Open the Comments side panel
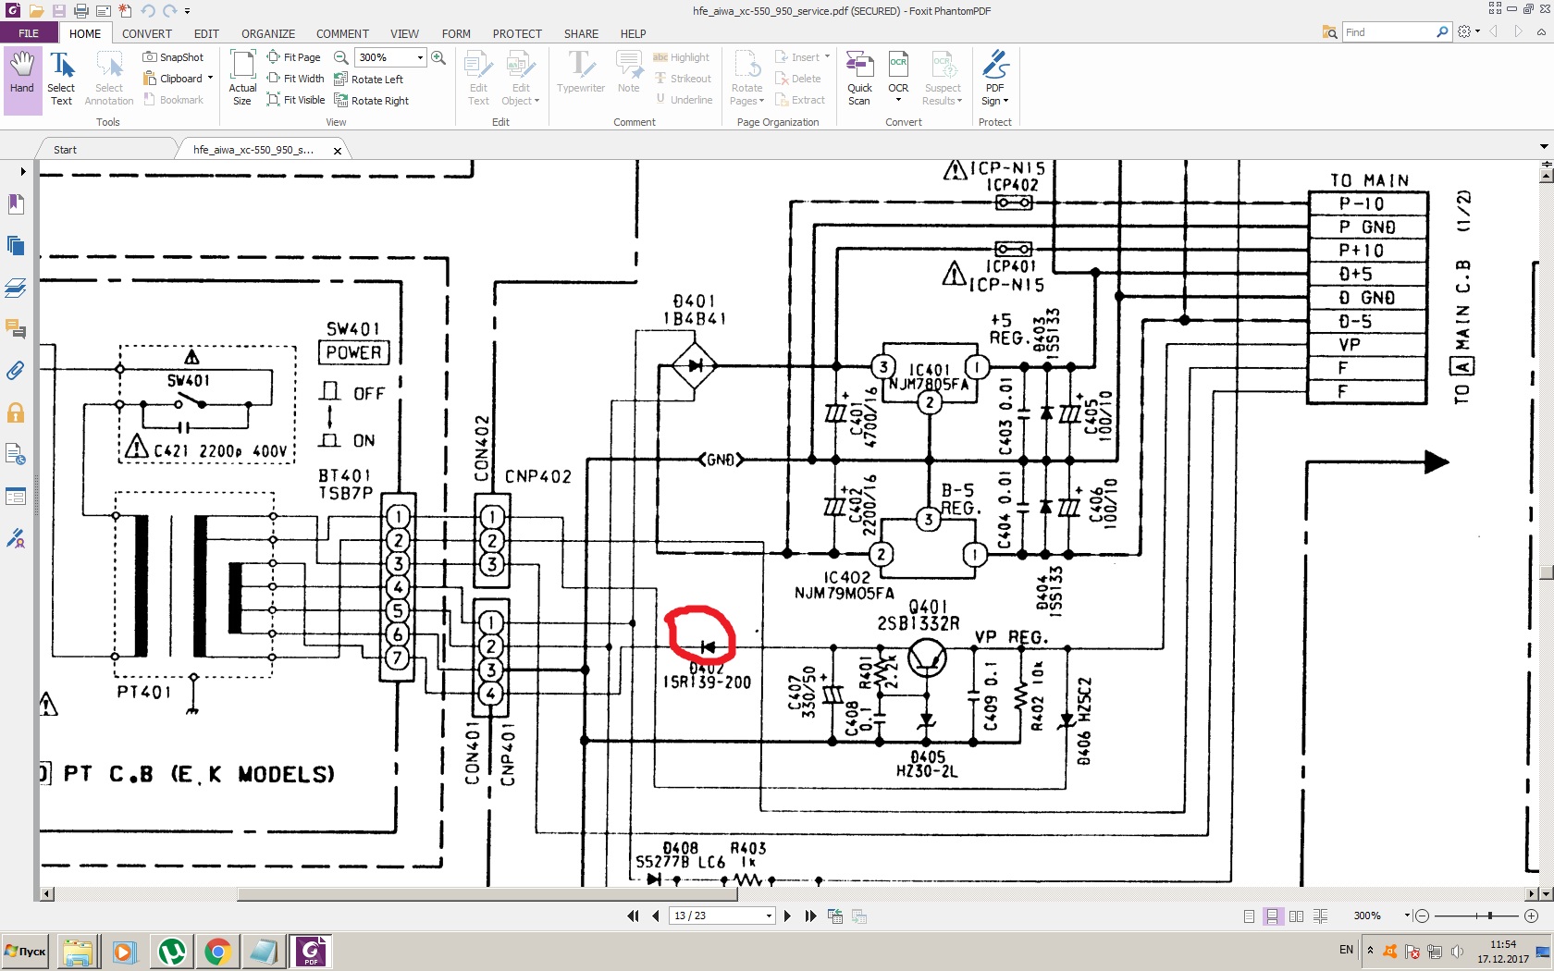This screenshot has height=971, width=1554. (x=16, y=329)
